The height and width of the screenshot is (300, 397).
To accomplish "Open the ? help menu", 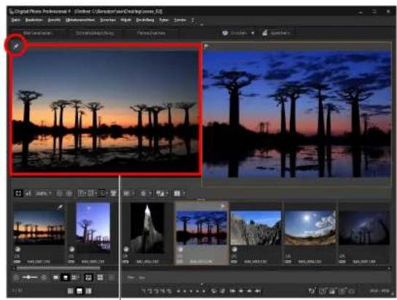I will tap(193, 20).
